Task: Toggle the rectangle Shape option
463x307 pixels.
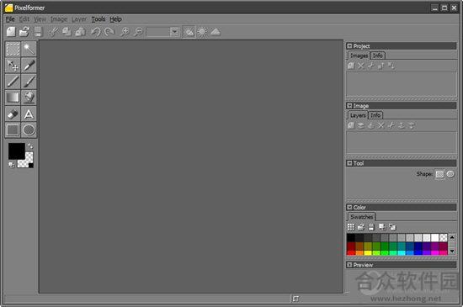Action: point(439,174)
